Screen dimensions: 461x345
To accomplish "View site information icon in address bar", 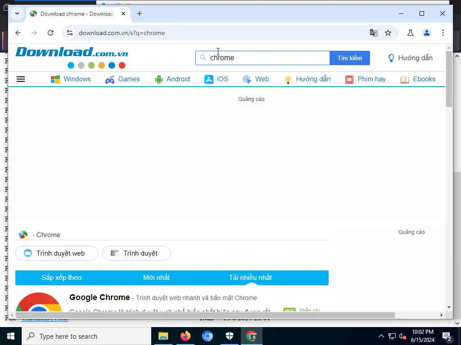I will [x=70, y=33].
